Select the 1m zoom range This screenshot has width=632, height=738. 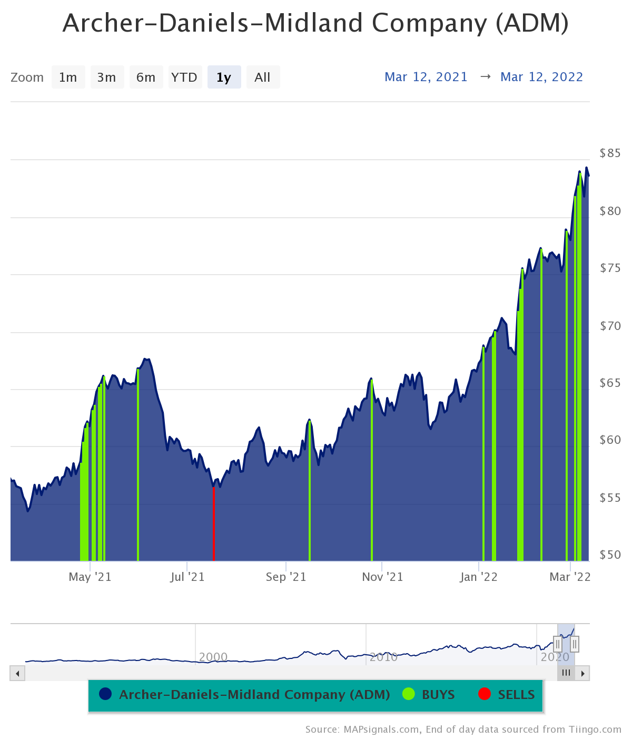pyautogui.click(x=68, y=77)
